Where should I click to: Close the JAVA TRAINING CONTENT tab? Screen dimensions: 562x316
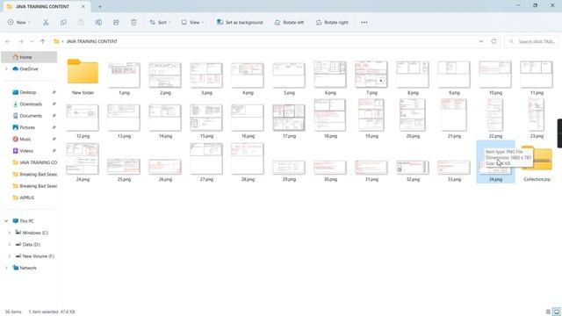click(83, 6)
